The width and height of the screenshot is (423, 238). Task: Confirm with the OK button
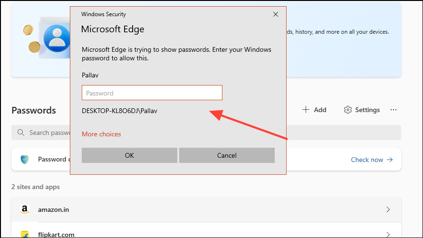pos(129,155)
